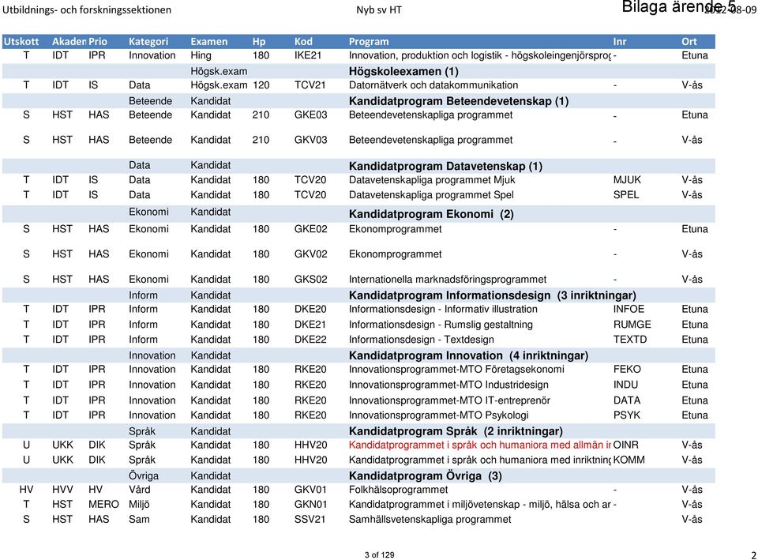Select Kandidatprogram Övriga (3) heading
Image resolution: width=758 pixels, height=560 pixels.
(x=426, y=475)
